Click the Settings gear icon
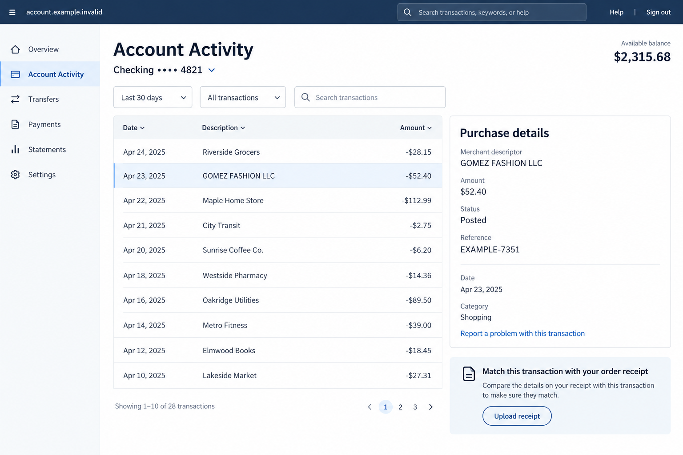The height and width of the screenshot is (455, 683). pos(15,175)
